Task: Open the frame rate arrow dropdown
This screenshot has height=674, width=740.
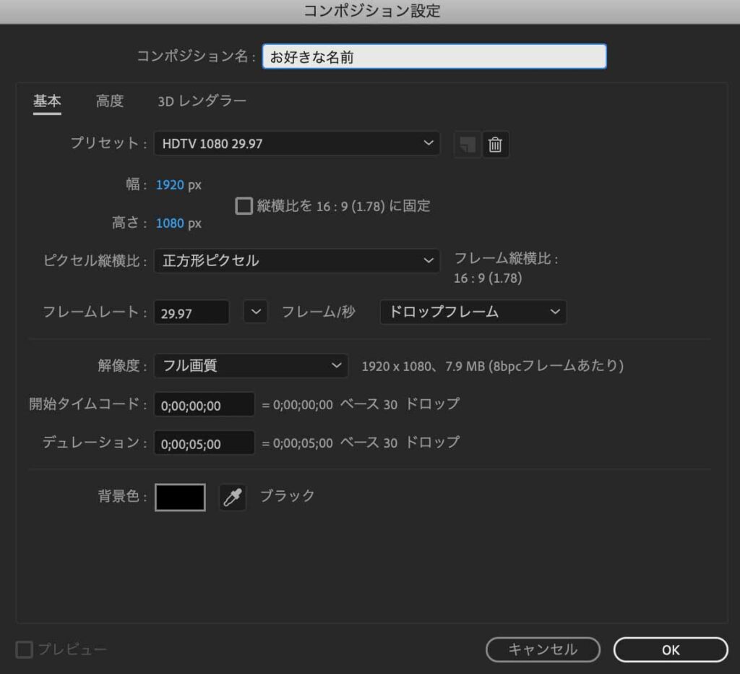Action: click(255, 312)
